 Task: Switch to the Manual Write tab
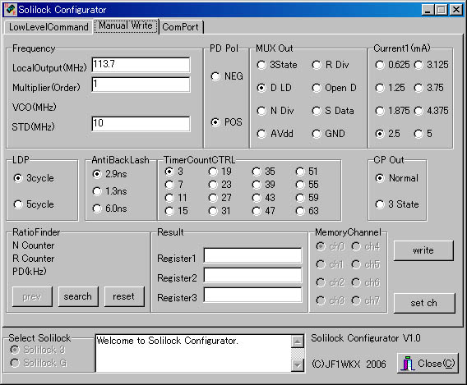click(x=126, y=26)
